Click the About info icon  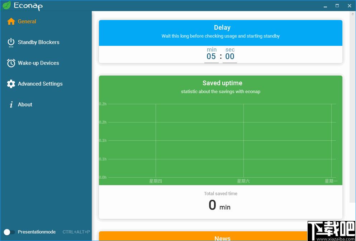(11, 105)
